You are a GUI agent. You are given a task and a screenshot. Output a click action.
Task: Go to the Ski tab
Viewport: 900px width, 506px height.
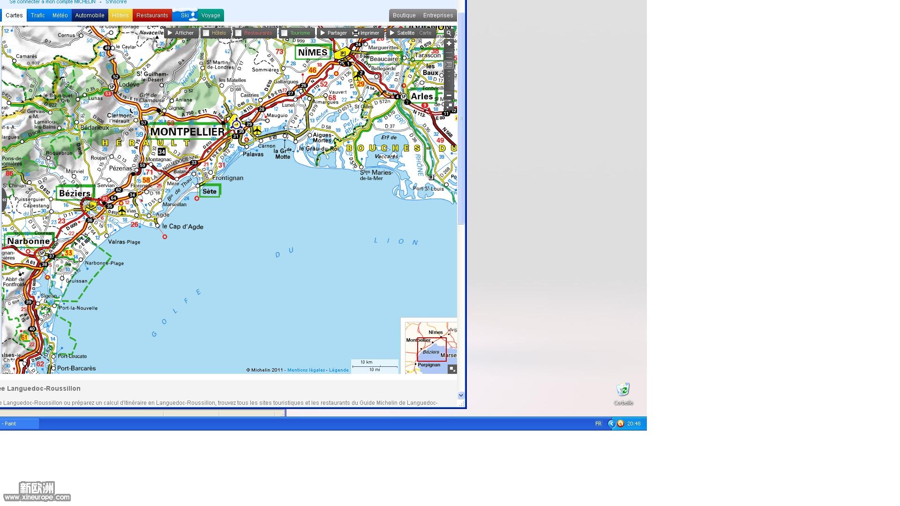pyautogui.click(x=185, y=15)
